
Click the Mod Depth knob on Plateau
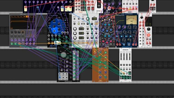point(111,41)
